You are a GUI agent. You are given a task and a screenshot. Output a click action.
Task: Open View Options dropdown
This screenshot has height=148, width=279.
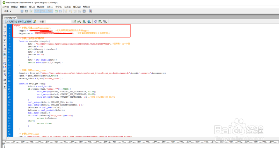tap(100, 21)
